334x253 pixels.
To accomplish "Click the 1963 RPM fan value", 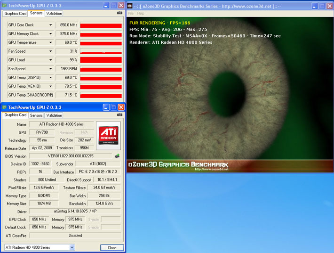I will coord(67,69).
